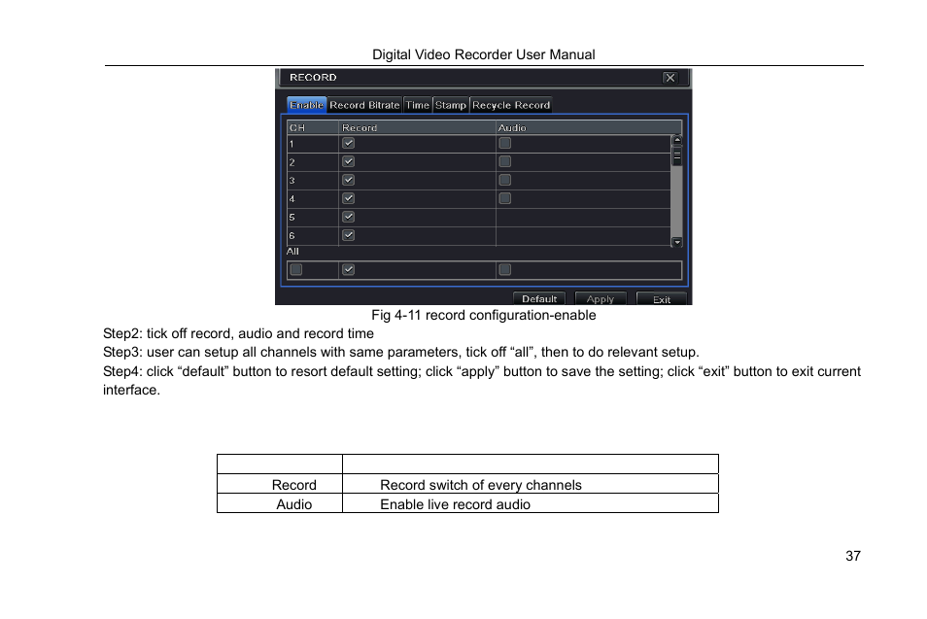Click the 'All' label

(x=292, y=252)
